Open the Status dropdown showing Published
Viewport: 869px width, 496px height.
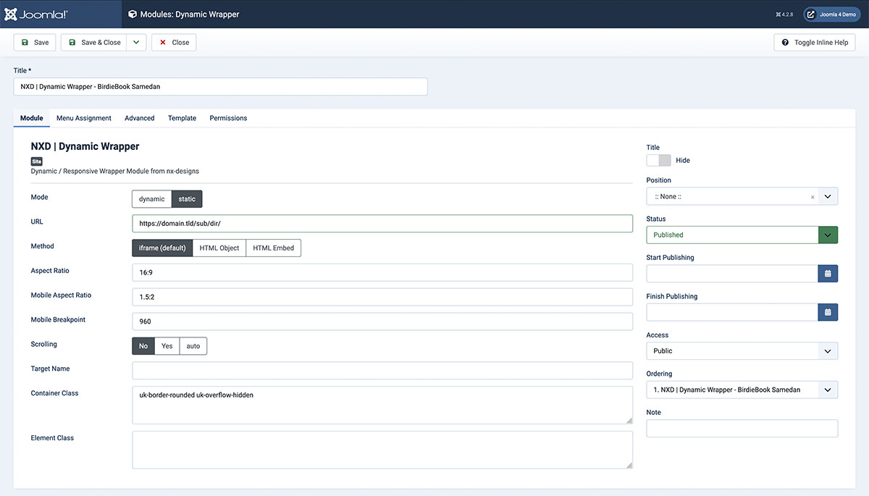(828, 235)
